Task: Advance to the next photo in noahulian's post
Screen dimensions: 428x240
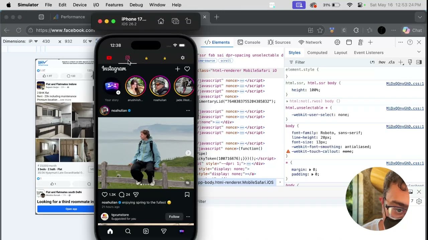Action: 188,153
